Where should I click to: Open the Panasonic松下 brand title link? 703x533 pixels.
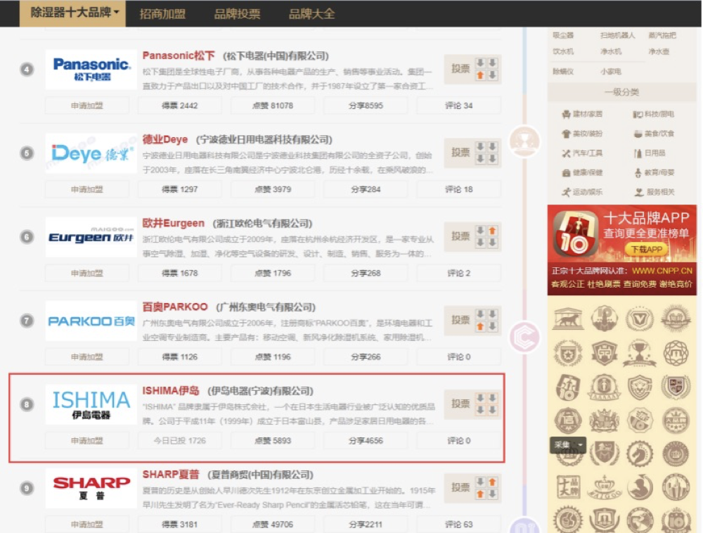(x=179, y=56)
